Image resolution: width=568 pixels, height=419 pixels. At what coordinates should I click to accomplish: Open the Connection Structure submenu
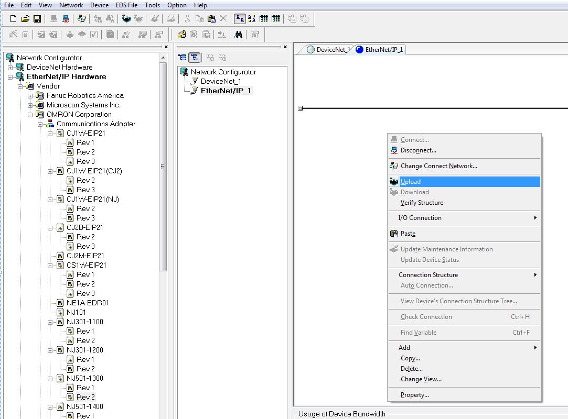click(x=464, y=275)
